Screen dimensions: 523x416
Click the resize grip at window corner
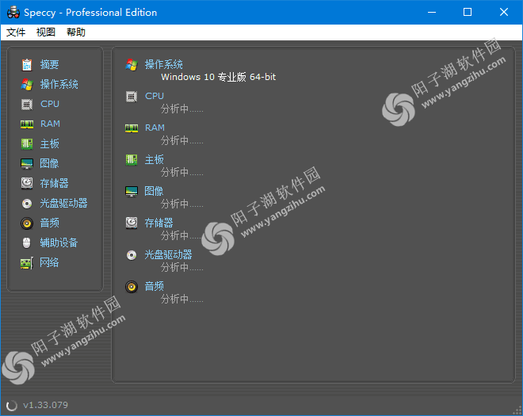pos(517,410)
